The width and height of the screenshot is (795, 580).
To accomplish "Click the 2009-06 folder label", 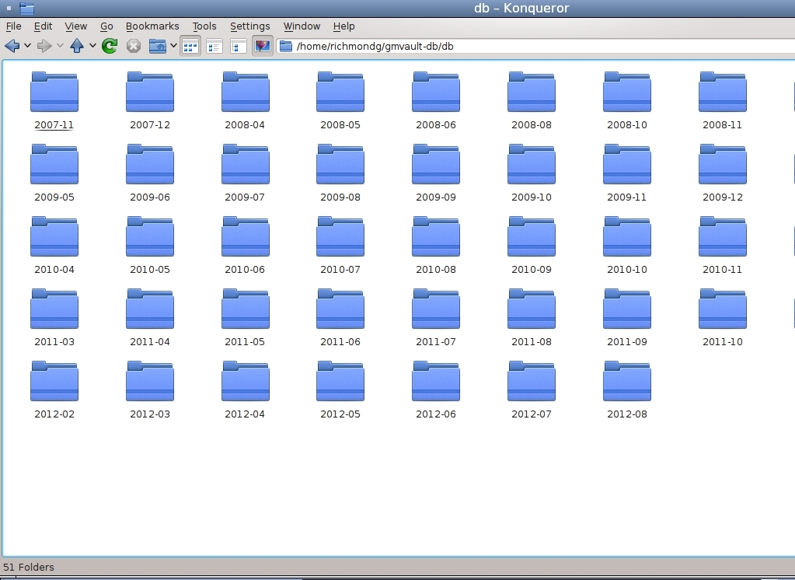I will click(149, 197).
